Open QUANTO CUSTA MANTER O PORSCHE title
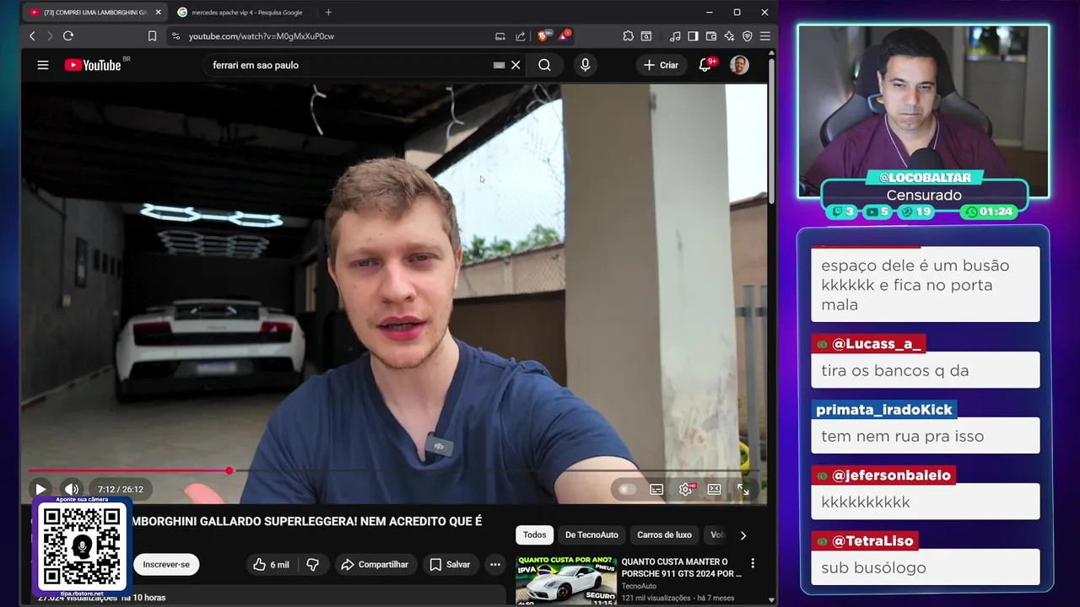This screenshot has height=607, width=1080. tap(681, 567)
